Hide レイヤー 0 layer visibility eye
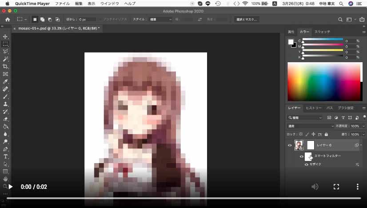Viewport: 367px width, 208px height. tap(290, 145)
